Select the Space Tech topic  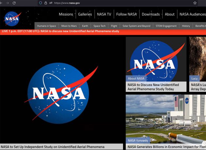coord(99,26)
